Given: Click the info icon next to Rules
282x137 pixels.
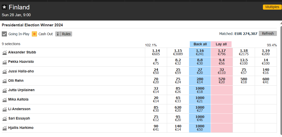Looking at the screenshot, I should click(58, 34).
